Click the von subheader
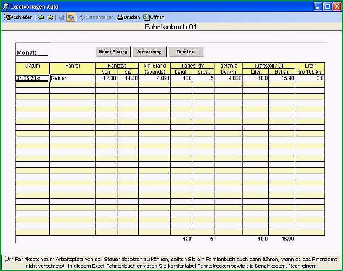This screenshot has width=343, height=271. 106,72
